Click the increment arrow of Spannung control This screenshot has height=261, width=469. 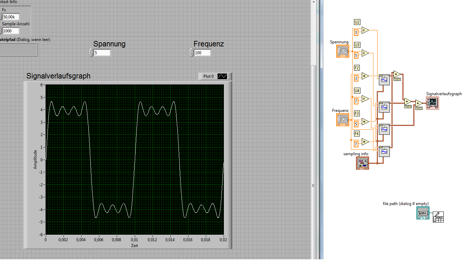click(x=91, y=51)
